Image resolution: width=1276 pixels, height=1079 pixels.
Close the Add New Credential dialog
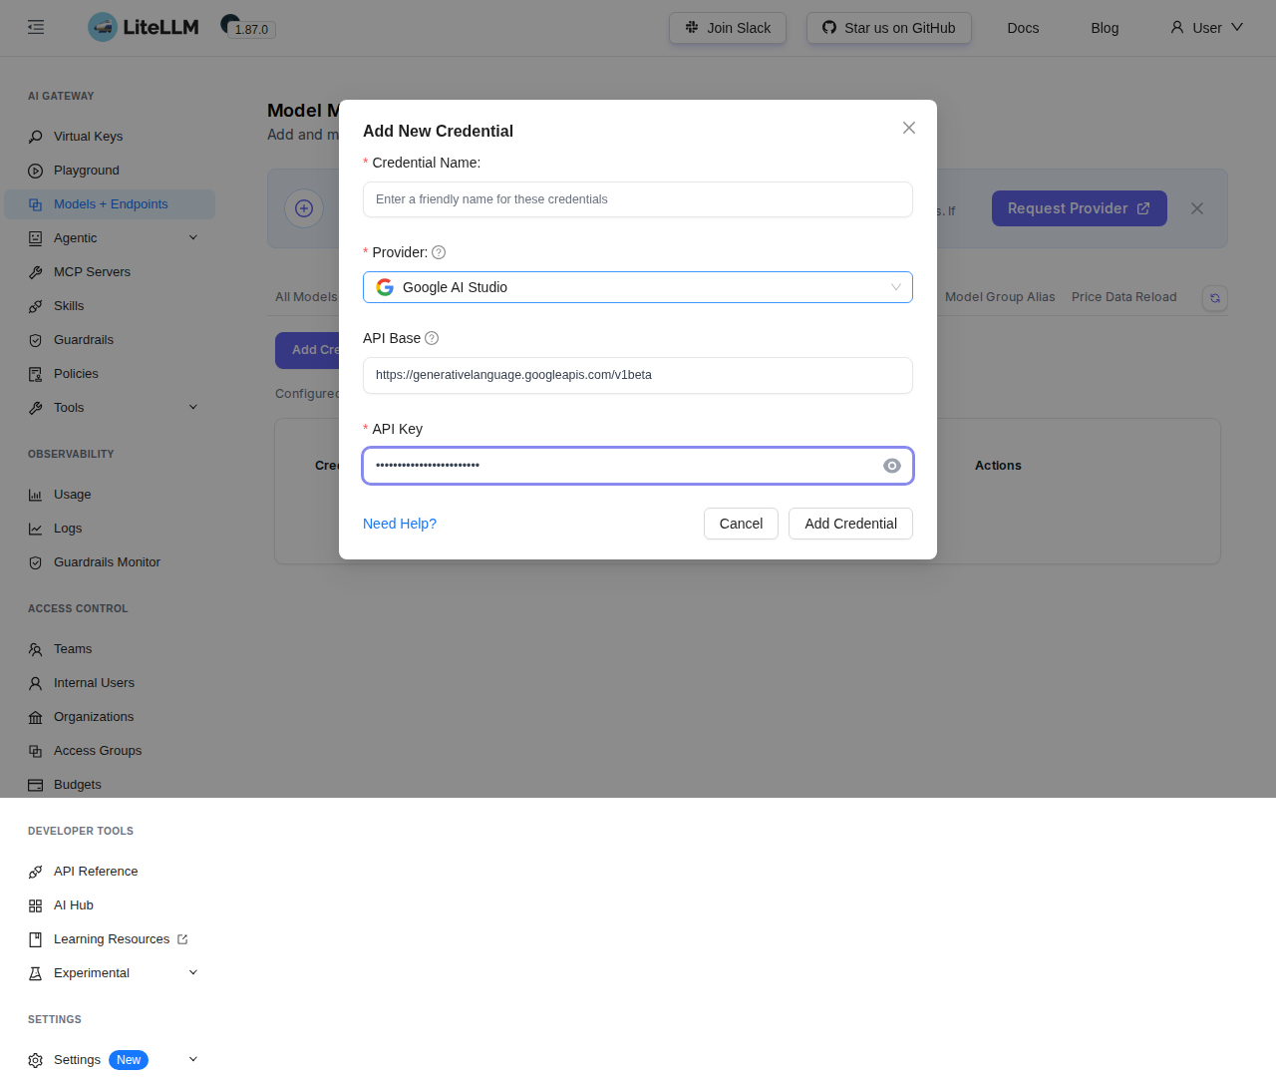909,128
